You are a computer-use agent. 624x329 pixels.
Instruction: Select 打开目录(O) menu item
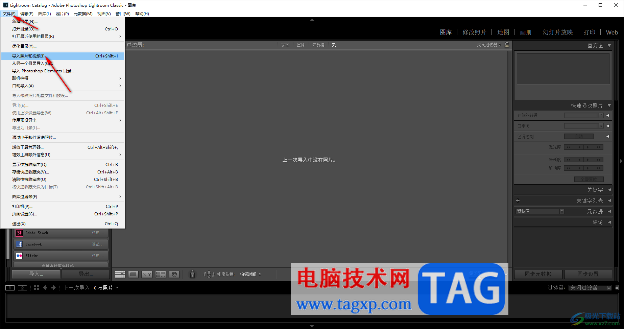[x=63, y=29]
